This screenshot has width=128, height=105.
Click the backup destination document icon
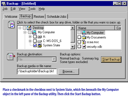pos(11,56)
